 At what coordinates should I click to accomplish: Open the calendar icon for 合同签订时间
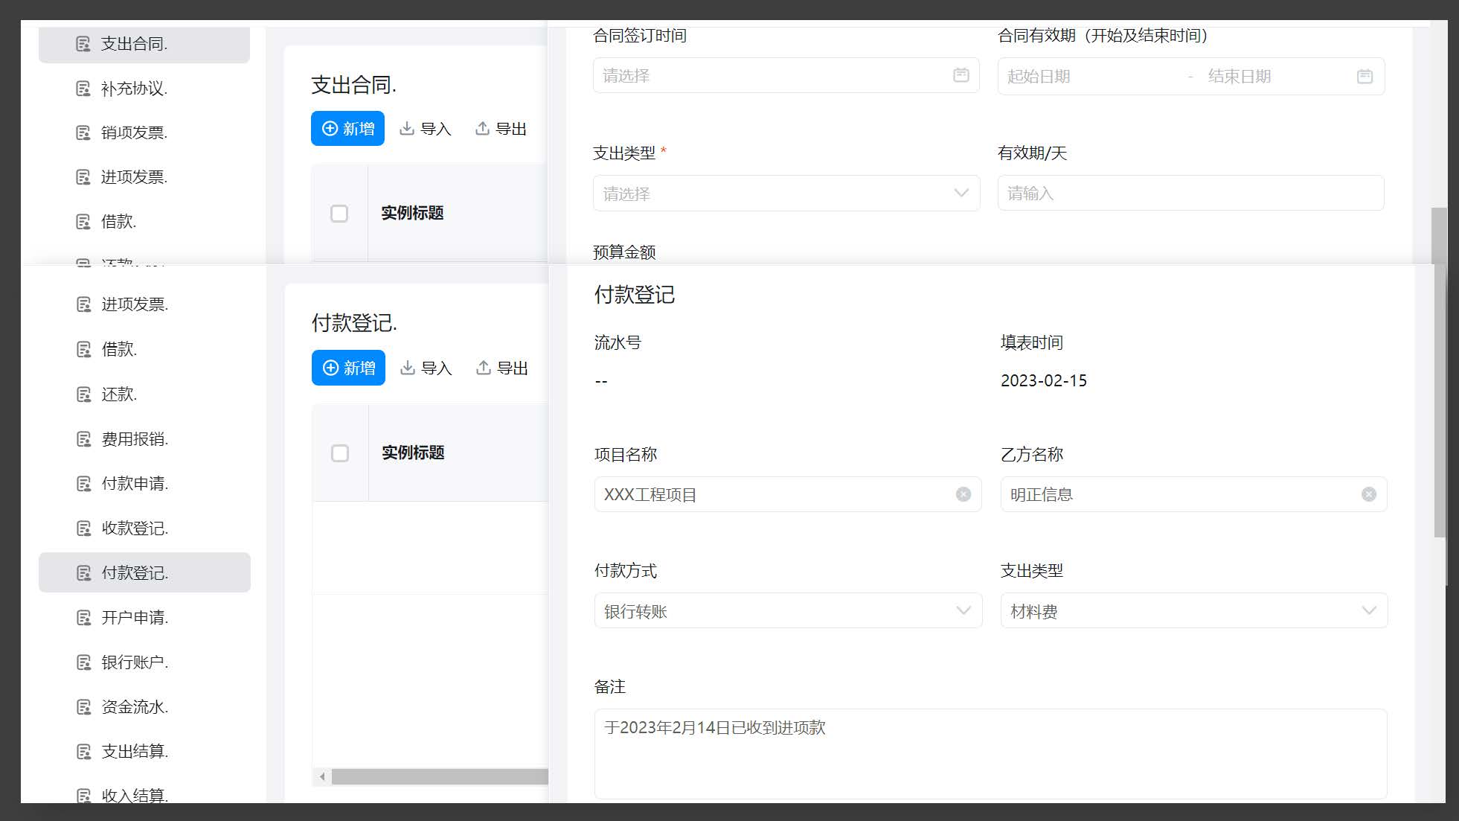coord(961,75)
